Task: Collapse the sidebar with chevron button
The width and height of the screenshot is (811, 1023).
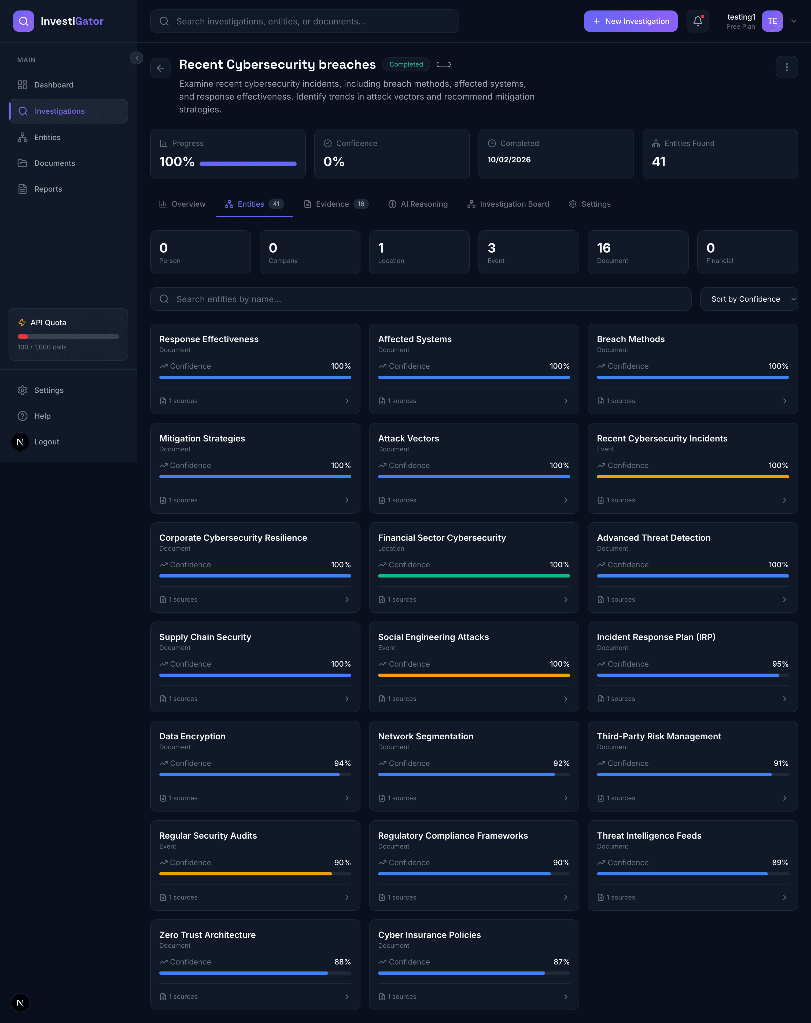Action: click(137, 58)
